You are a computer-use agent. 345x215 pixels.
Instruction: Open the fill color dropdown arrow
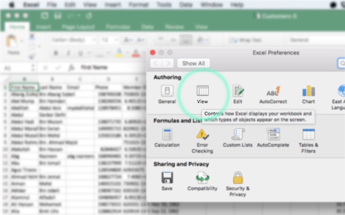click(x=127, y=53)
